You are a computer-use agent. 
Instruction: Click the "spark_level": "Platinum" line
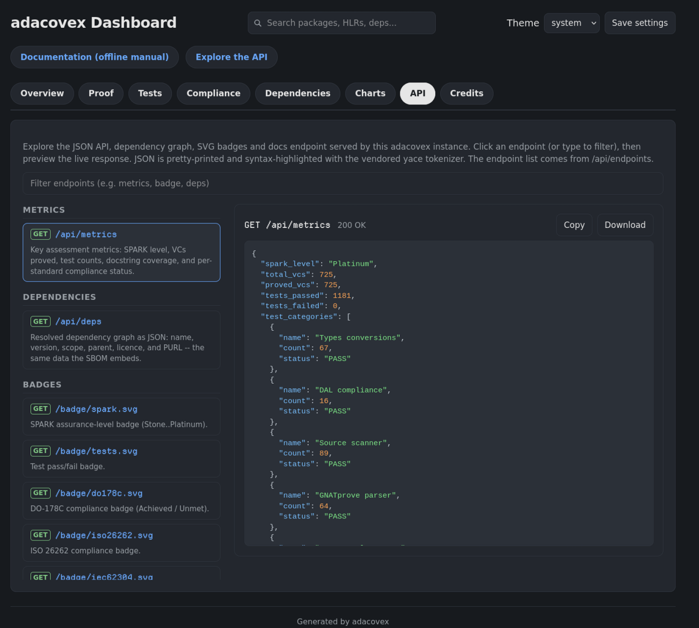click(x=319, y=264)
